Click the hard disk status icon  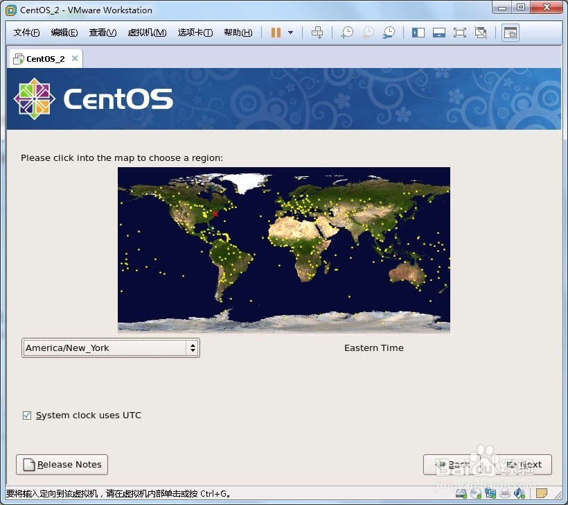click(461, 494)
